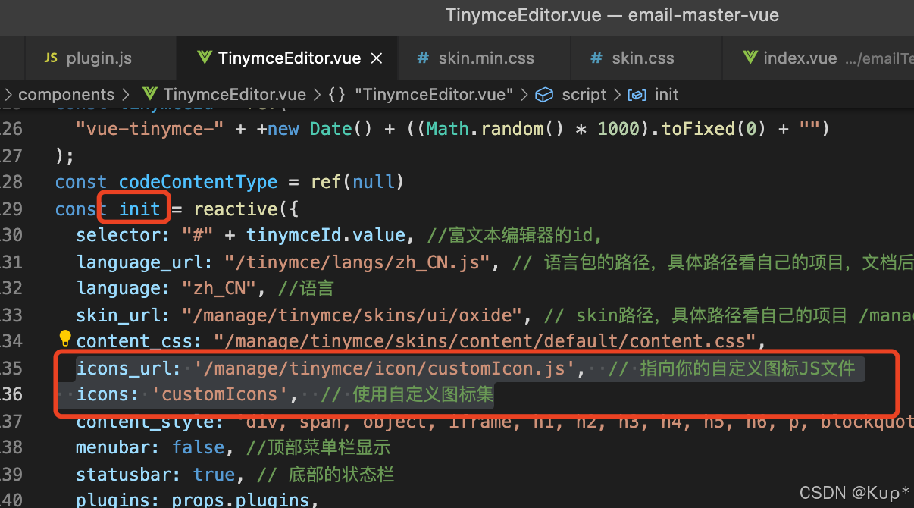Open the script breadcrumb dropdown
Screen dimensions: 914x508
coord(584,94)
